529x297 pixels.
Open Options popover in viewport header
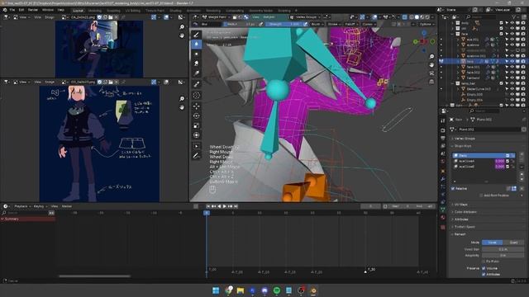(x=426, y=24)
